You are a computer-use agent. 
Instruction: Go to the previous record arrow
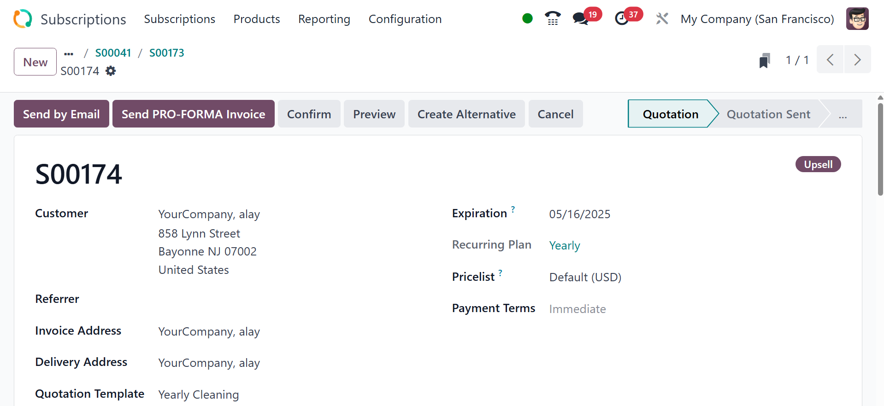pyautogui.click(x=830, y=60)
